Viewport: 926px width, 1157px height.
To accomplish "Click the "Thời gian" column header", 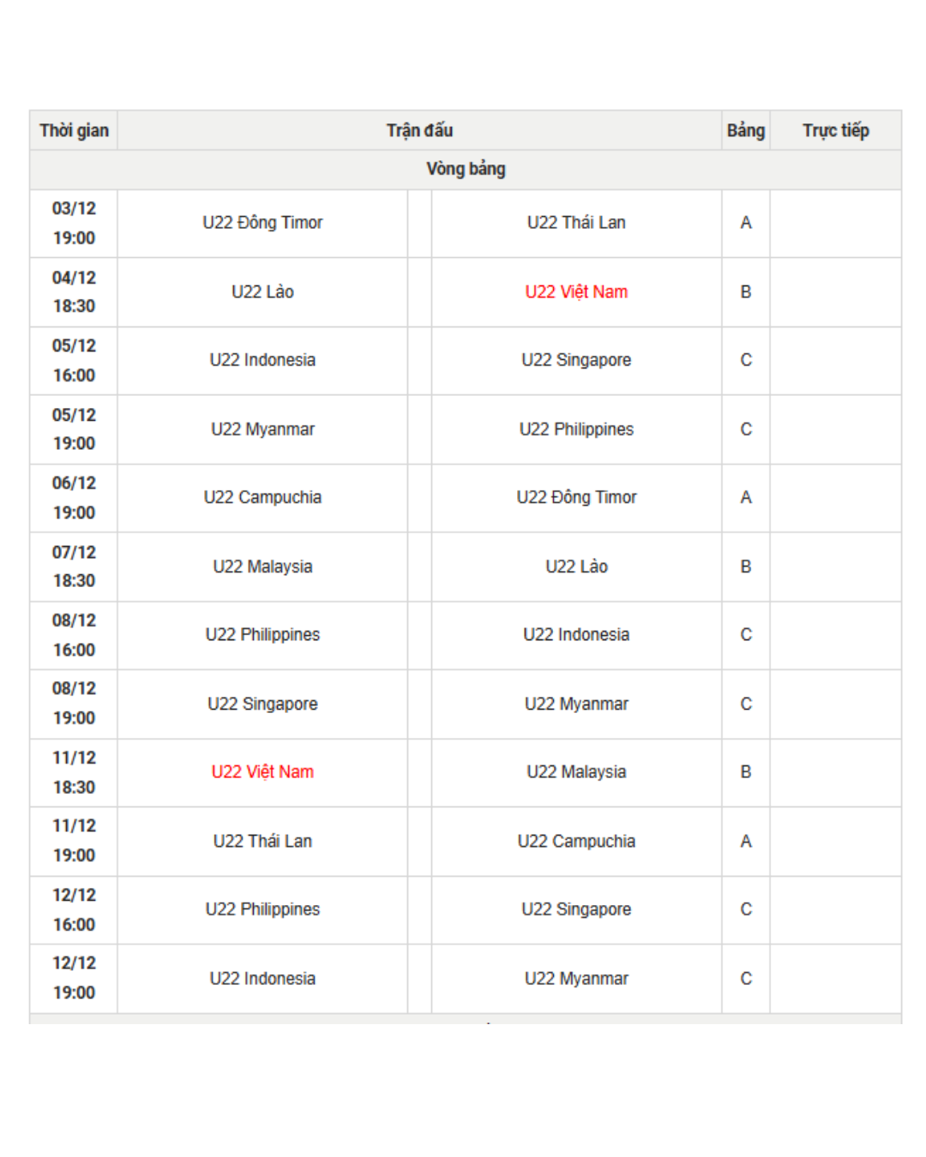I will (74, 130).
